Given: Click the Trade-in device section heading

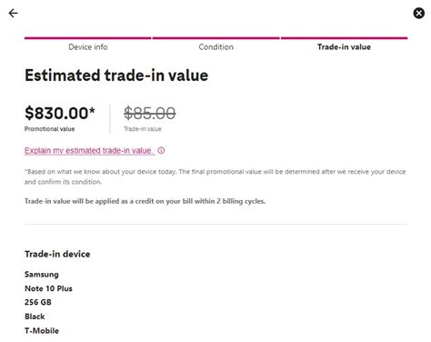Looking at the screenshot, I should (x=57, y=254).
